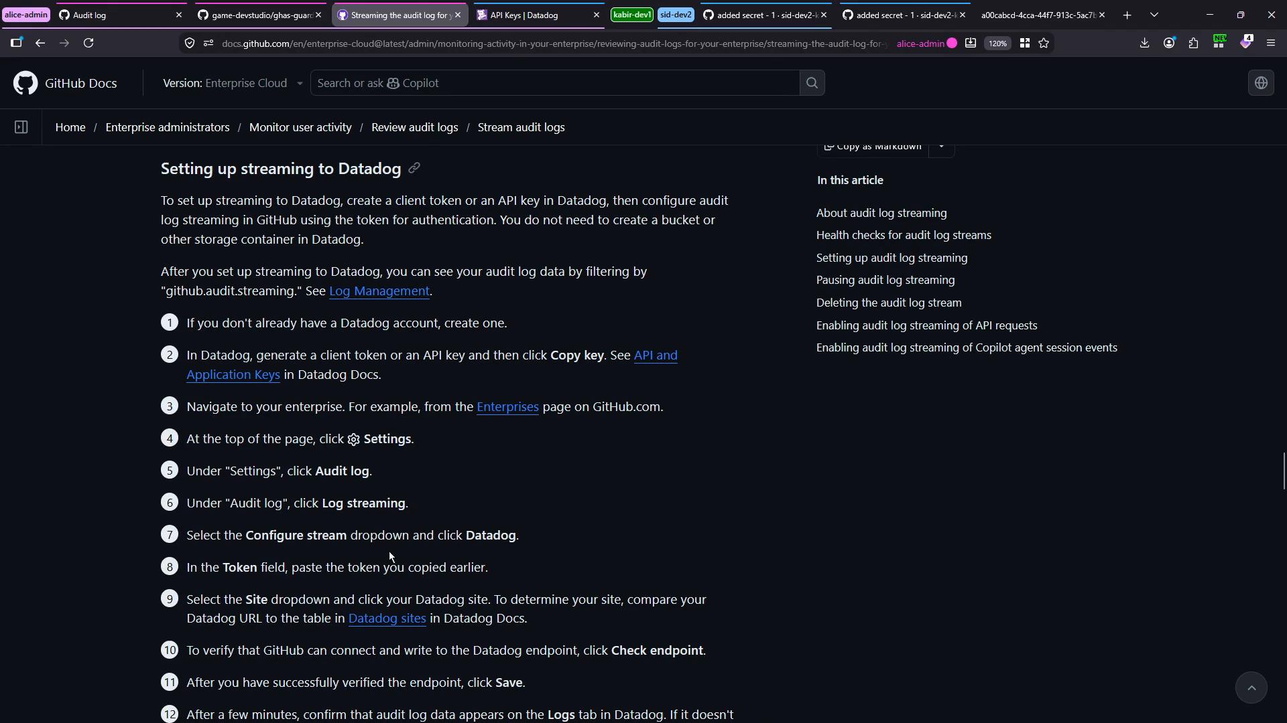Jump to Deleting the audit log stream
Image resolution: width=1287 pixels, height=723 pixels.
(x=889, y=303)
